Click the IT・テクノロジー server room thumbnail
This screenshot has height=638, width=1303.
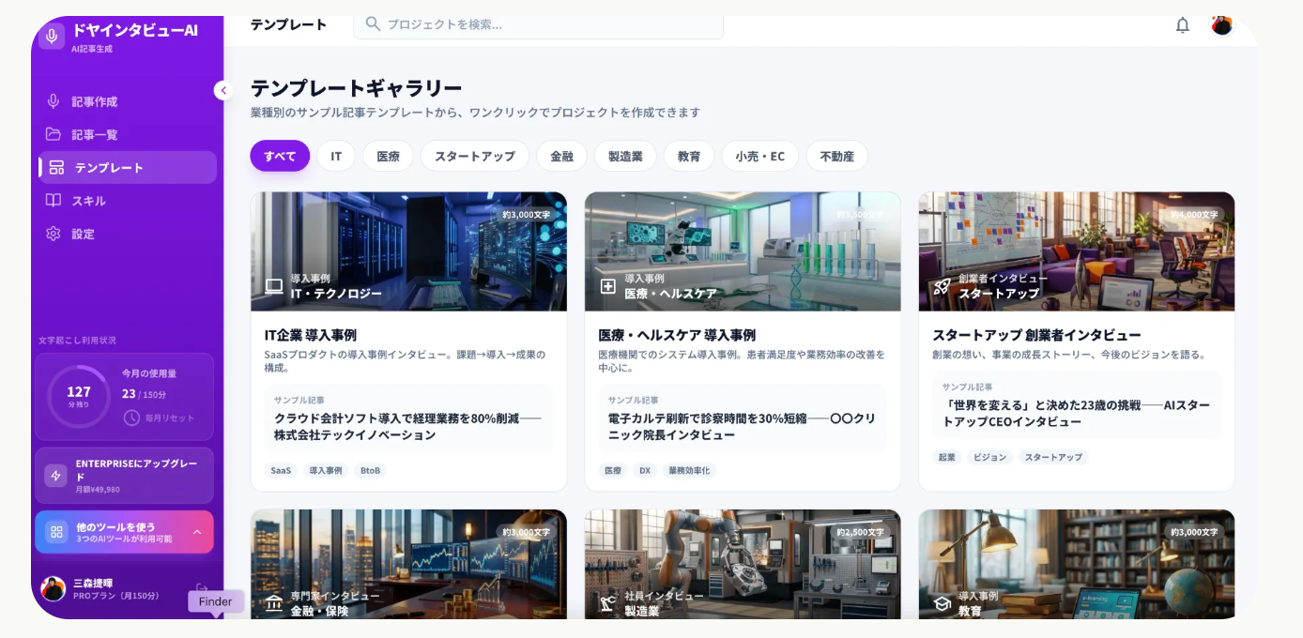coord(408,251)
